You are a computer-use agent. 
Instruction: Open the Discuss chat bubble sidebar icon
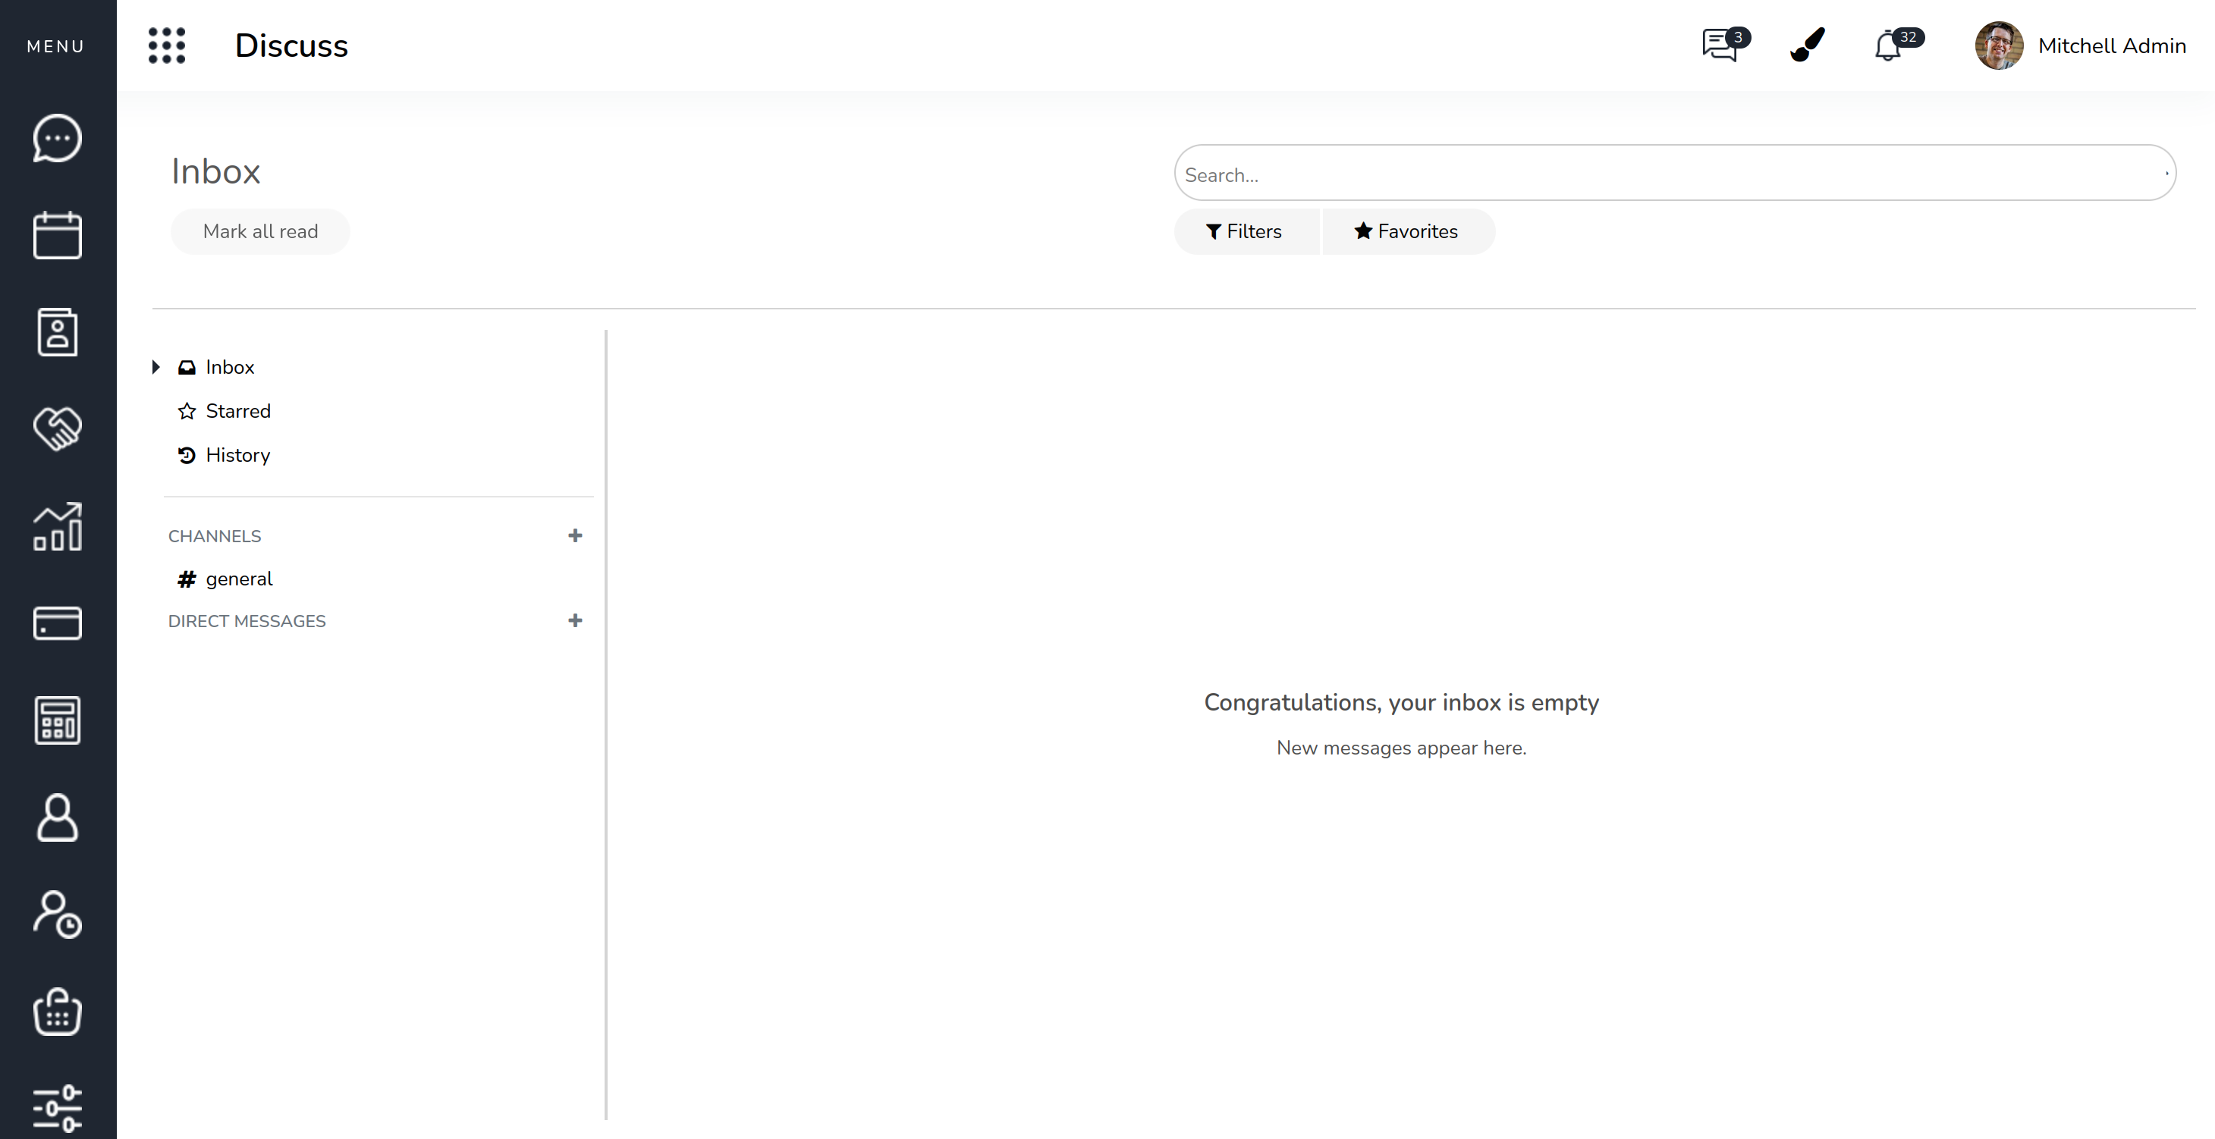58,137
